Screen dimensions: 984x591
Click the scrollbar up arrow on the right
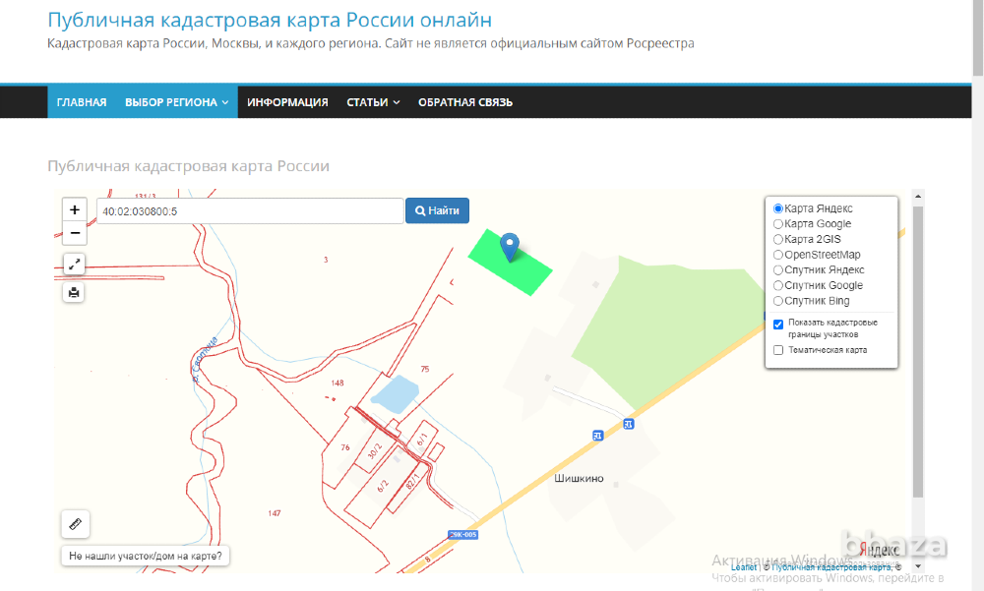(919, 193)
